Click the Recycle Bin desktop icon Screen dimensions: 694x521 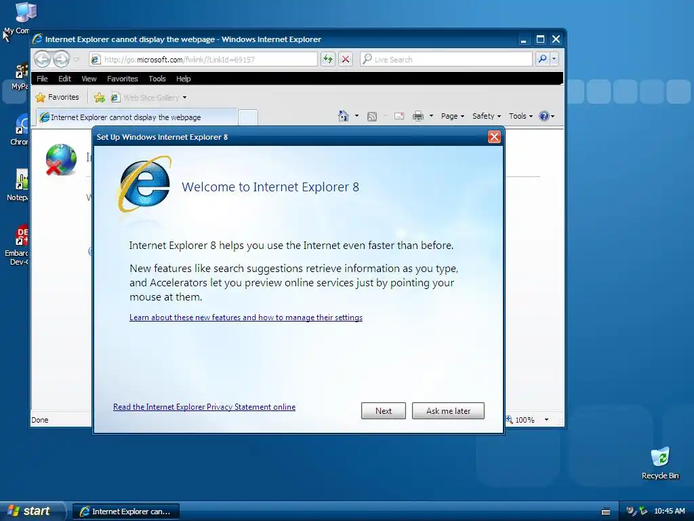tap(660, 463)
